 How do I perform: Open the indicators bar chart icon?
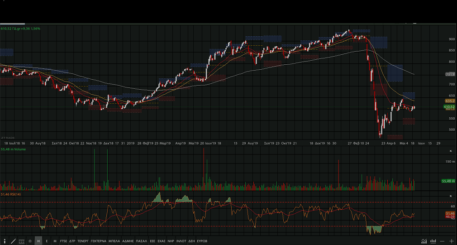[x=433, y=241]
